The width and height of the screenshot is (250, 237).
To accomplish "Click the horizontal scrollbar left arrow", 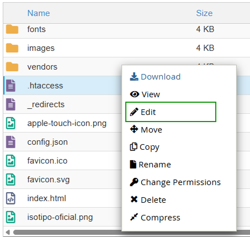I will click(8, 232).
